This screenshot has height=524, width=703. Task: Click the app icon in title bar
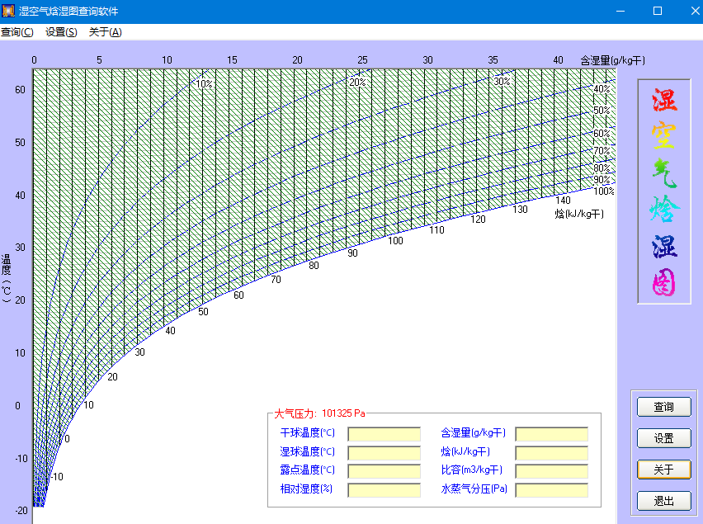point(9,11)
